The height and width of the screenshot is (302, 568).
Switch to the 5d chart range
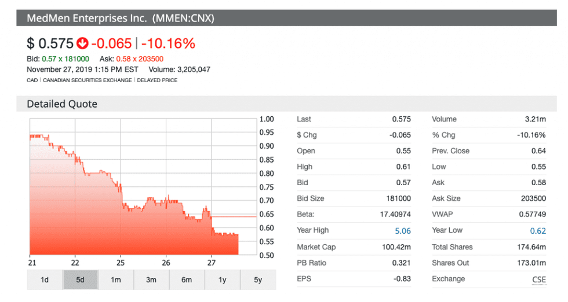coord(80,280)
